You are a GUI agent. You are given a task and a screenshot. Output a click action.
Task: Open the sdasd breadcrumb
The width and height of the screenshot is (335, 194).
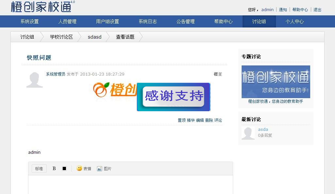pos(95,37)
